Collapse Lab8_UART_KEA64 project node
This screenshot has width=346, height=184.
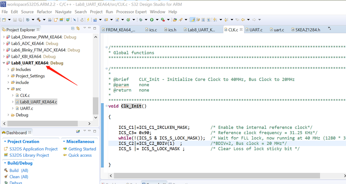[x=4, y=63]
